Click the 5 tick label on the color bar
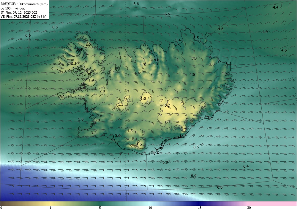 pos(100,208)
